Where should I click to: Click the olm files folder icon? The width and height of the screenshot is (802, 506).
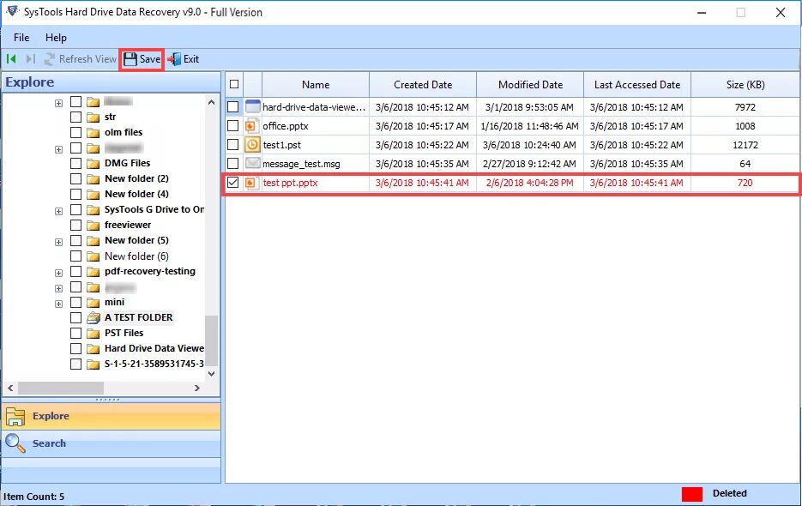pyautogui.click(x=93, y=133)
